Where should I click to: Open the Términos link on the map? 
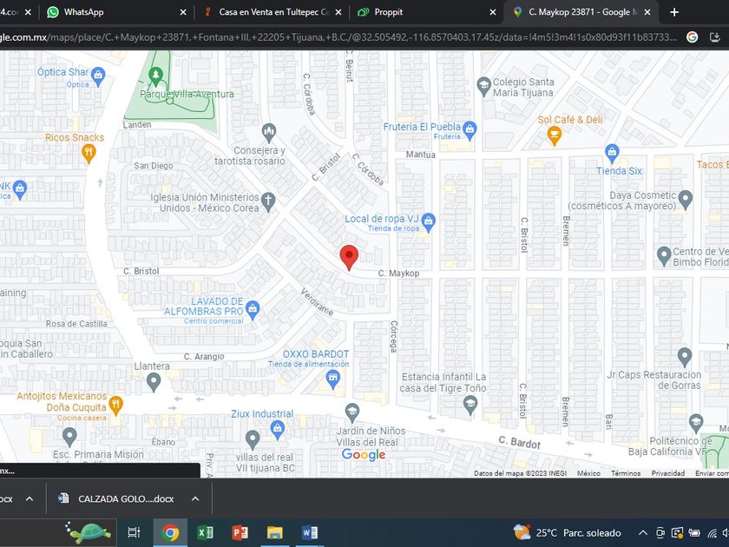tap(626, 473)
